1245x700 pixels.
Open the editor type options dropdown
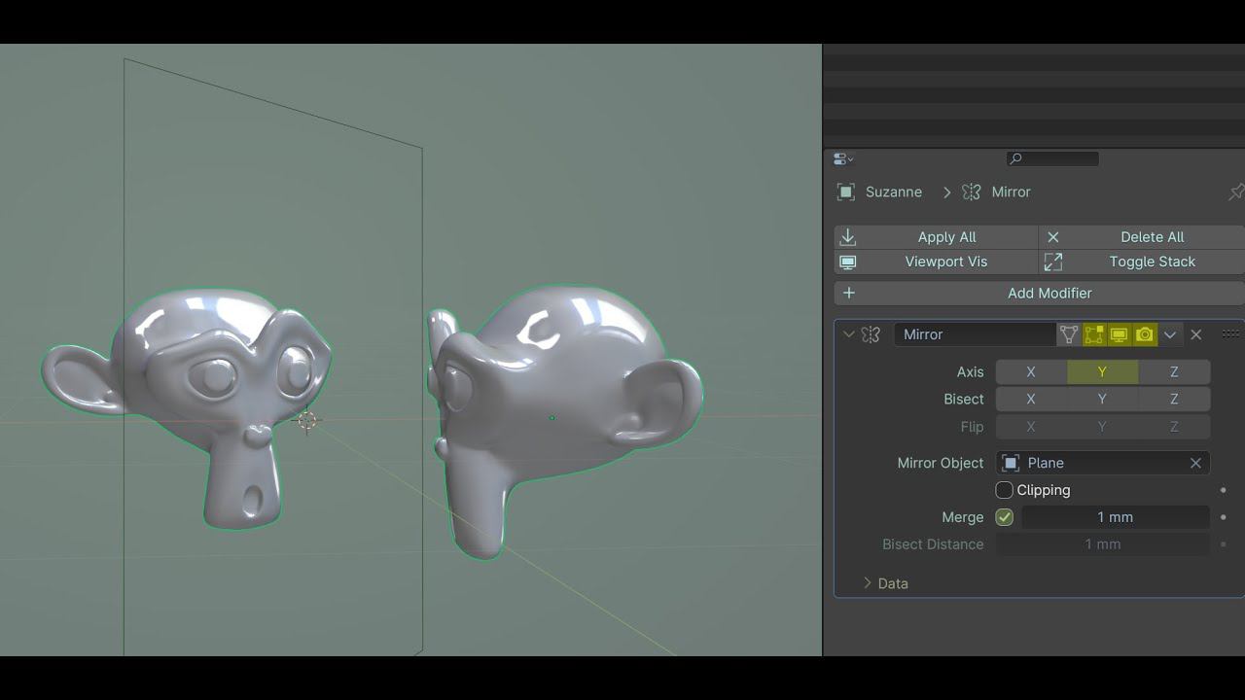coord(843,158)
